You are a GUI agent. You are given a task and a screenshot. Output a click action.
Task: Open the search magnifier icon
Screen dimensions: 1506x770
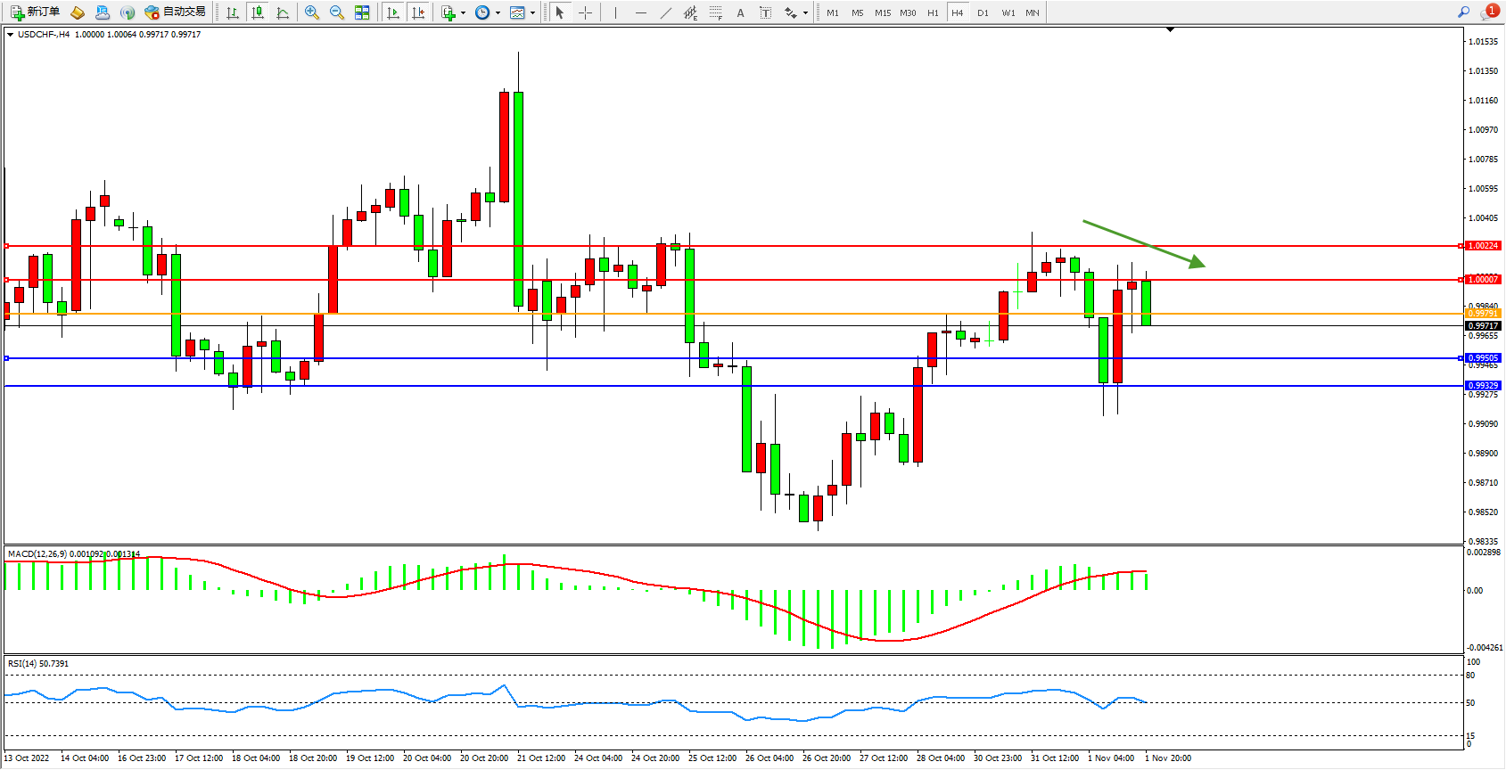click(x=1463, y=12)
